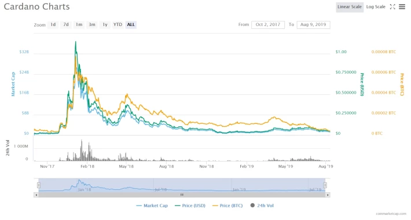Image resolution: width=411 pixels, height=220 pixels.
Task: Set zoom to YTD
Action: [x=118, y=25]
